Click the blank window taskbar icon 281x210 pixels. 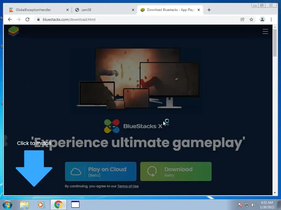75,205
